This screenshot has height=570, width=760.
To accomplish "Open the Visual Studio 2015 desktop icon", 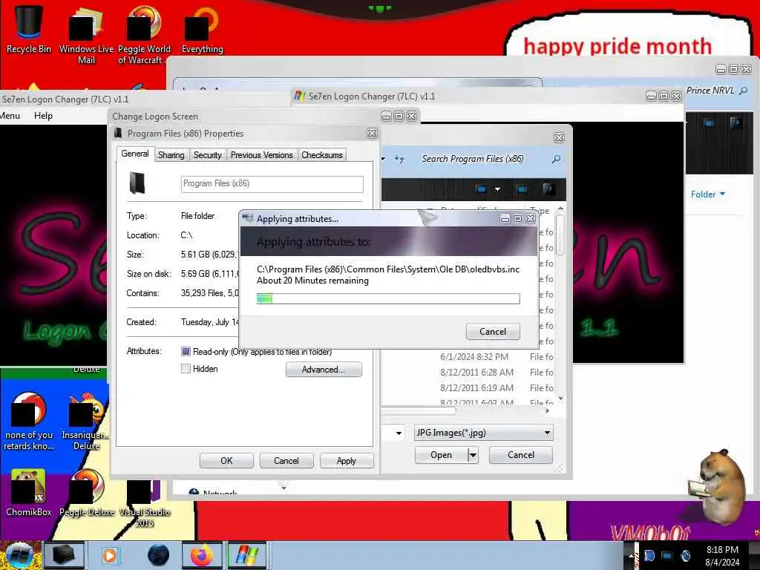I will [x=145, y=504].
